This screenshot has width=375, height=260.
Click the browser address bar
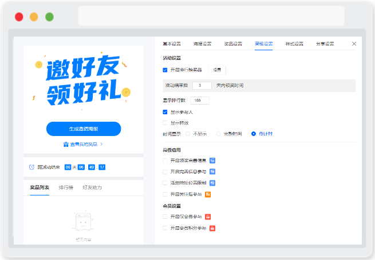pos(211,16)
